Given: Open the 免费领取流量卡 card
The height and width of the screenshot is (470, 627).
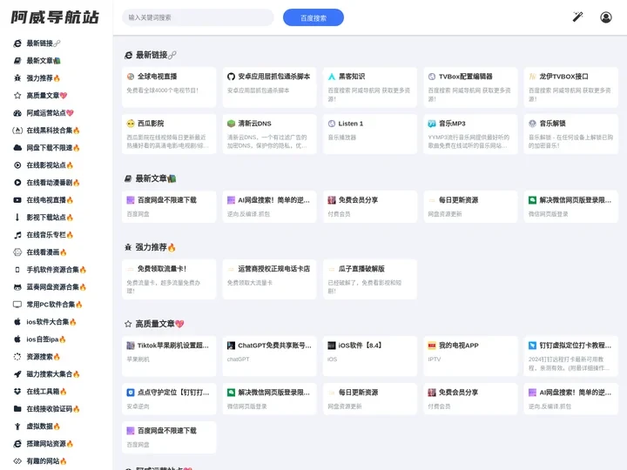Looking at the screenshot, I should (x=169, y=279).
